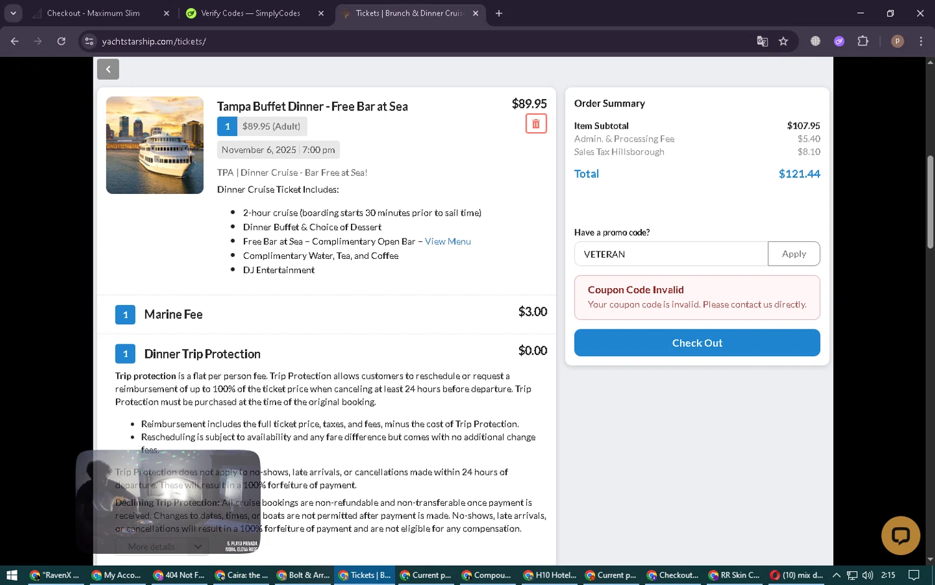Switch to Bolt & Arr... taskbar window
The height and width of the screenshot is (585, 935).
(302, 575)
